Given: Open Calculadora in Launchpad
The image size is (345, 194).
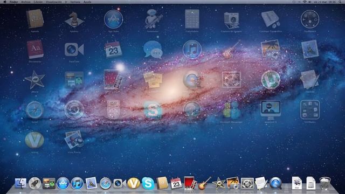Looking at the screenshot, I should tap(192, 19).
